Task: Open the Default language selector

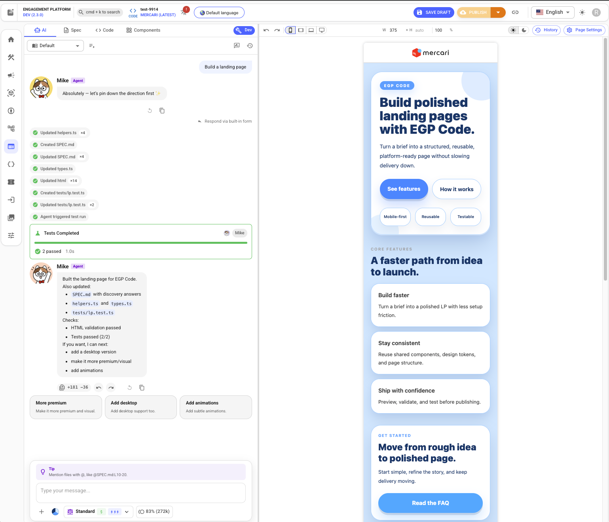Action: (x=219, y=13)
